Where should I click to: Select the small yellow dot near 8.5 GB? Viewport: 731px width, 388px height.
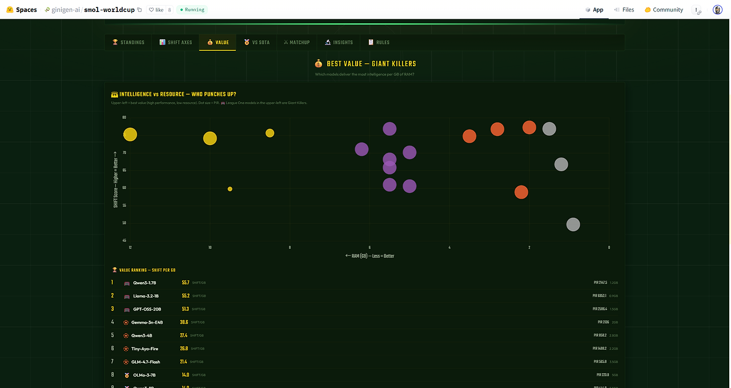270,133
